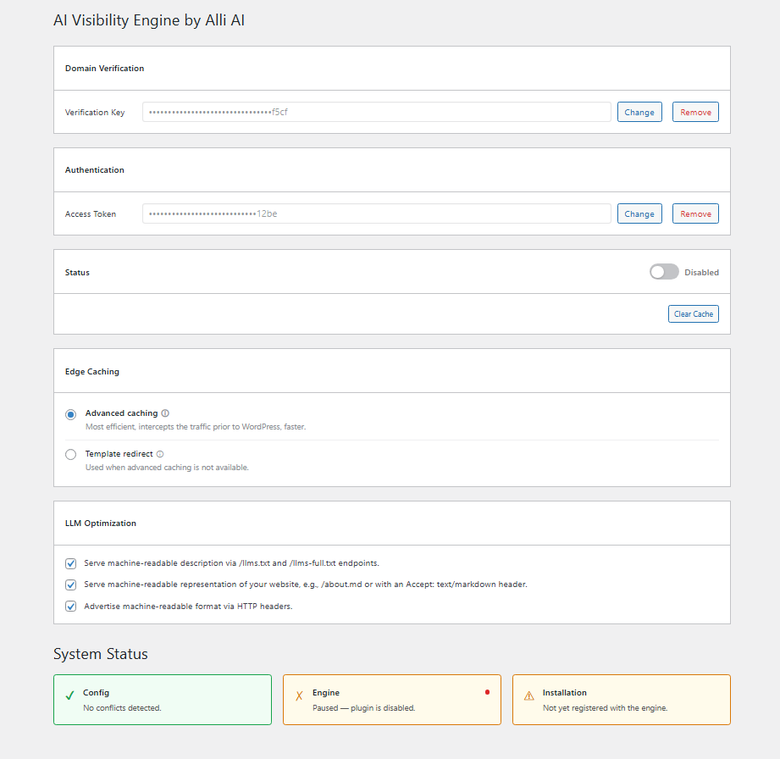Click 'Used when advanced caching is not available' text

[x=167, y=468]
